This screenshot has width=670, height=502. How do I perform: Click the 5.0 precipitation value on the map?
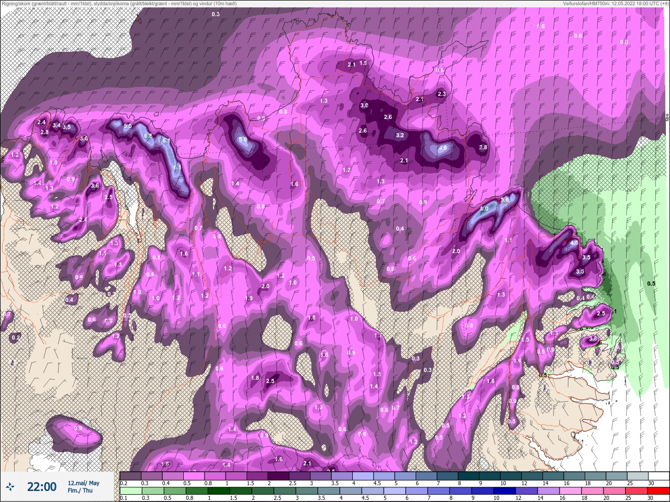(243, 140)
